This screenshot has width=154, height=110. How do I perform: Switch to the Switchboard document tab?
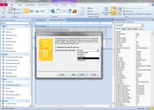click(x=39, y=20)
